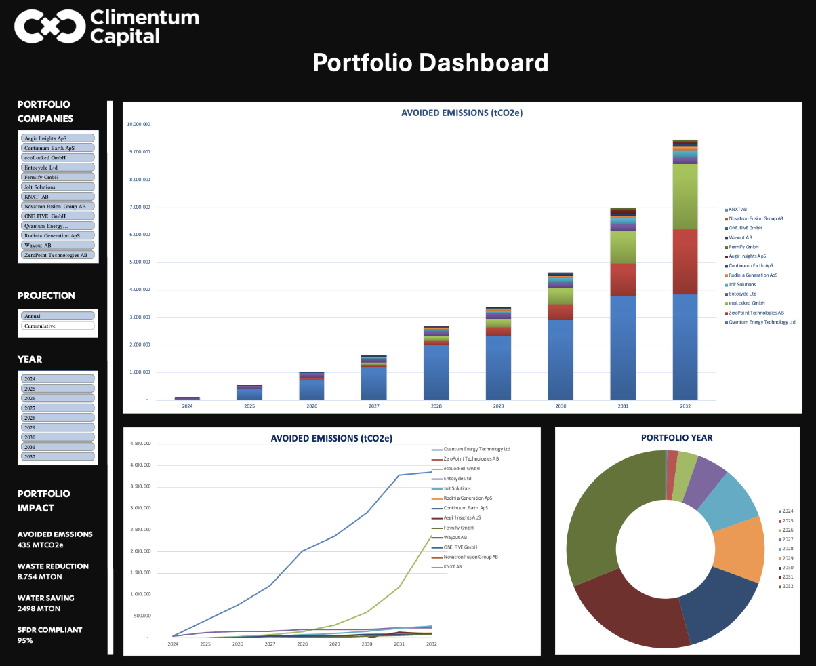
Task: Filter by year 2027 in slicer
Action: pyautogui.click(x=58, y=408)
